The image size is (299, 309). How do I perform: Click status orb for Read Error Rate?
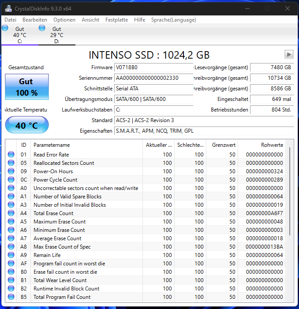[11, 154]
